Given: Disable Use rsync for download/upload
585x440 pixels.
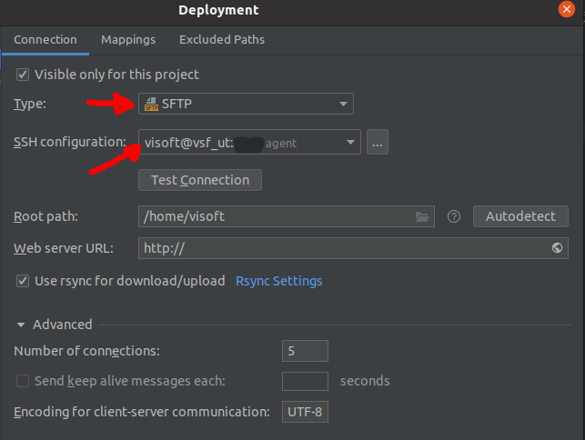Looking at the screenshot, I should pyautogui.click(x=23, y=281).
